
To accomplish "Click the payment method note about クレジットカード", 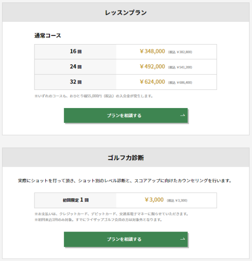I will point(111,214).
